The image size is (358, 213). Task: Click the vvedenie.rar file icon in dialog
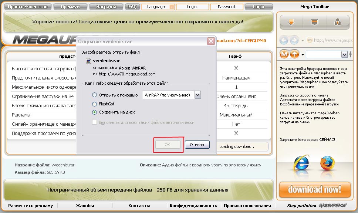(x=88, y=61)
